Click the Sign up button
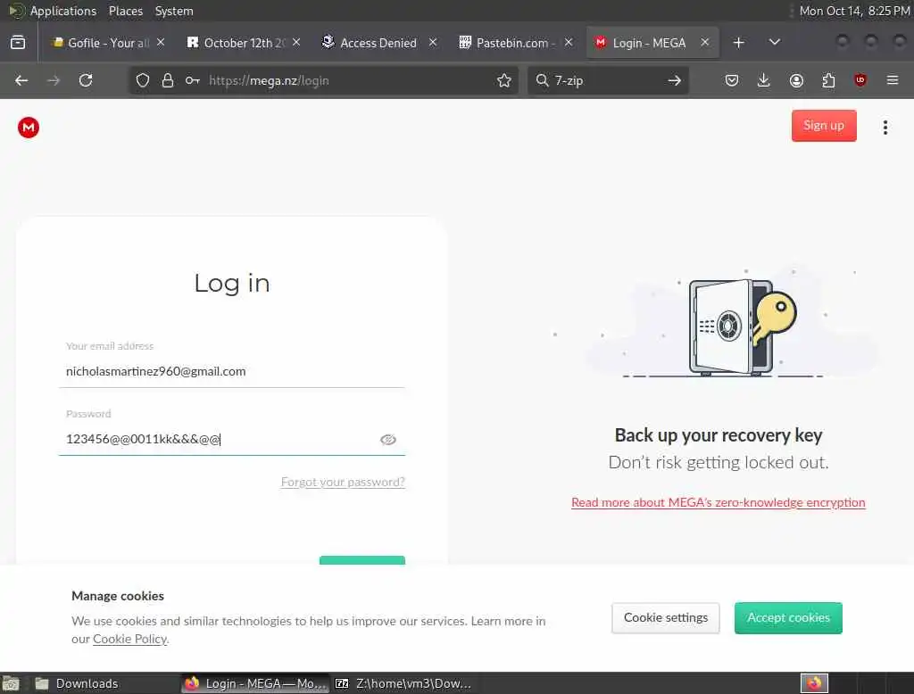Viewport: 914px width, 694px height. click(824, 125)
